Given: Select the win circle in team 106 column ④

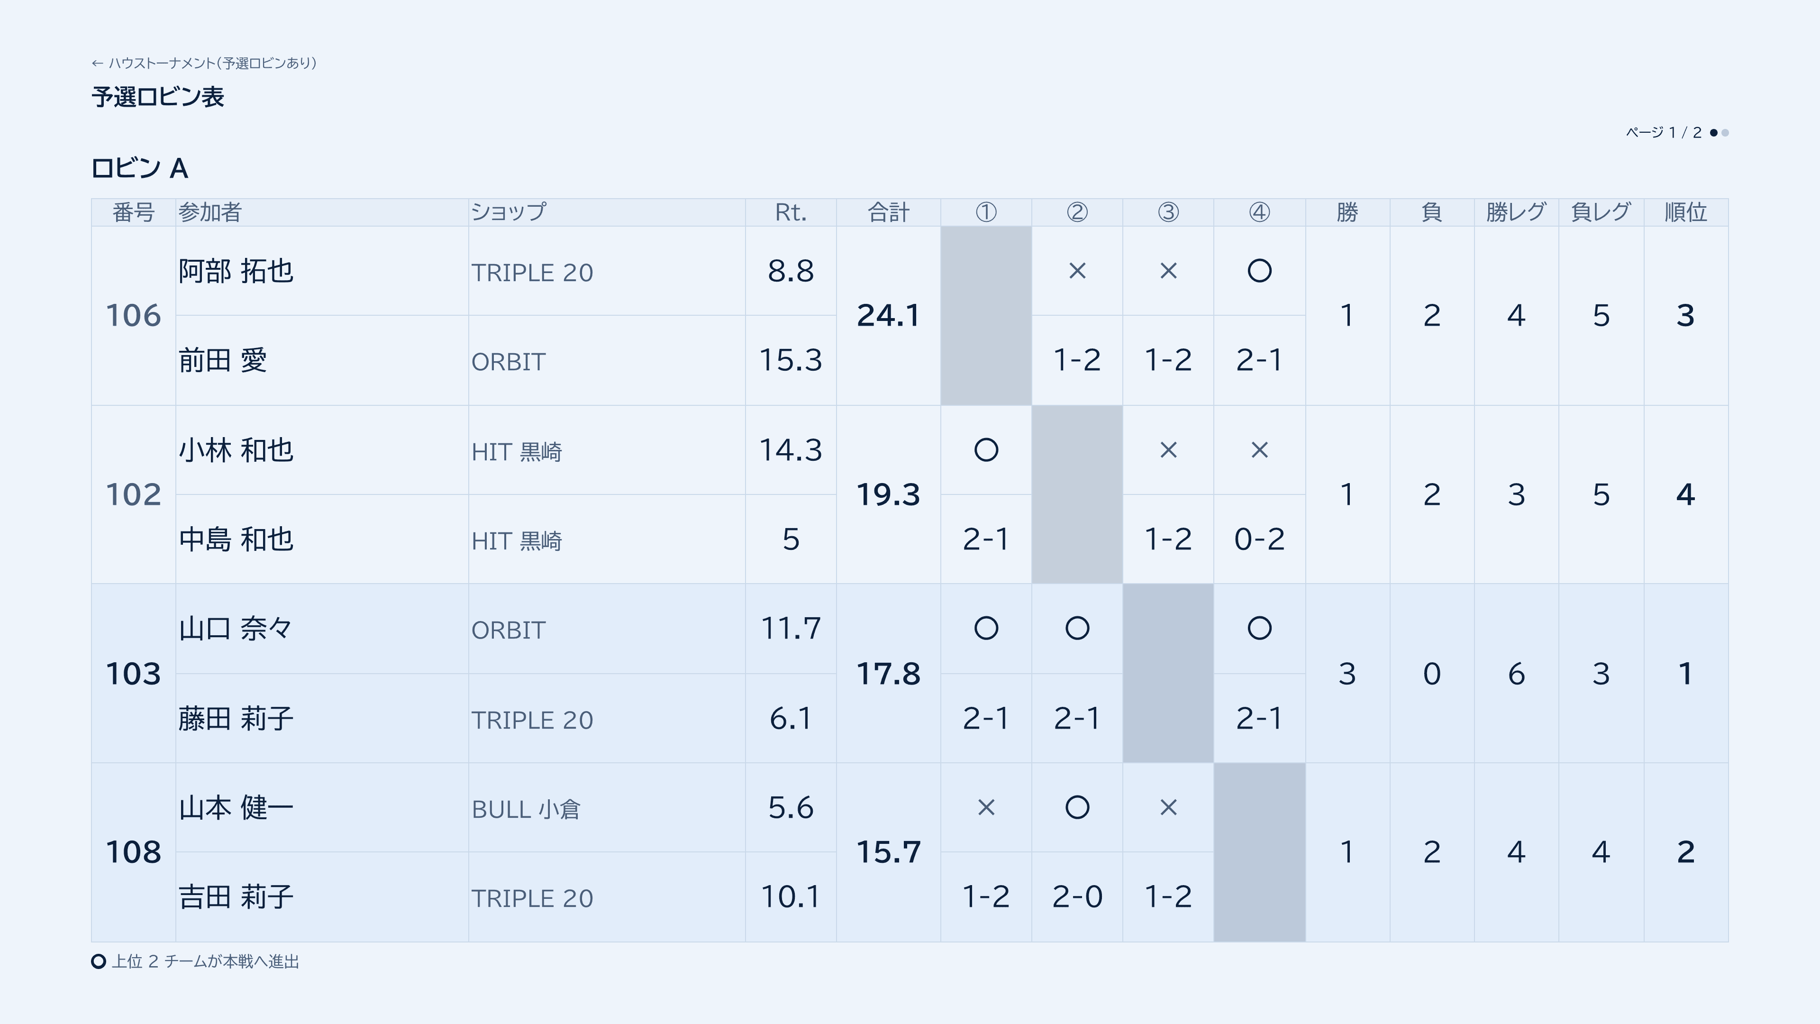Looking at the screenshot, I should [x=1259, y=271].
